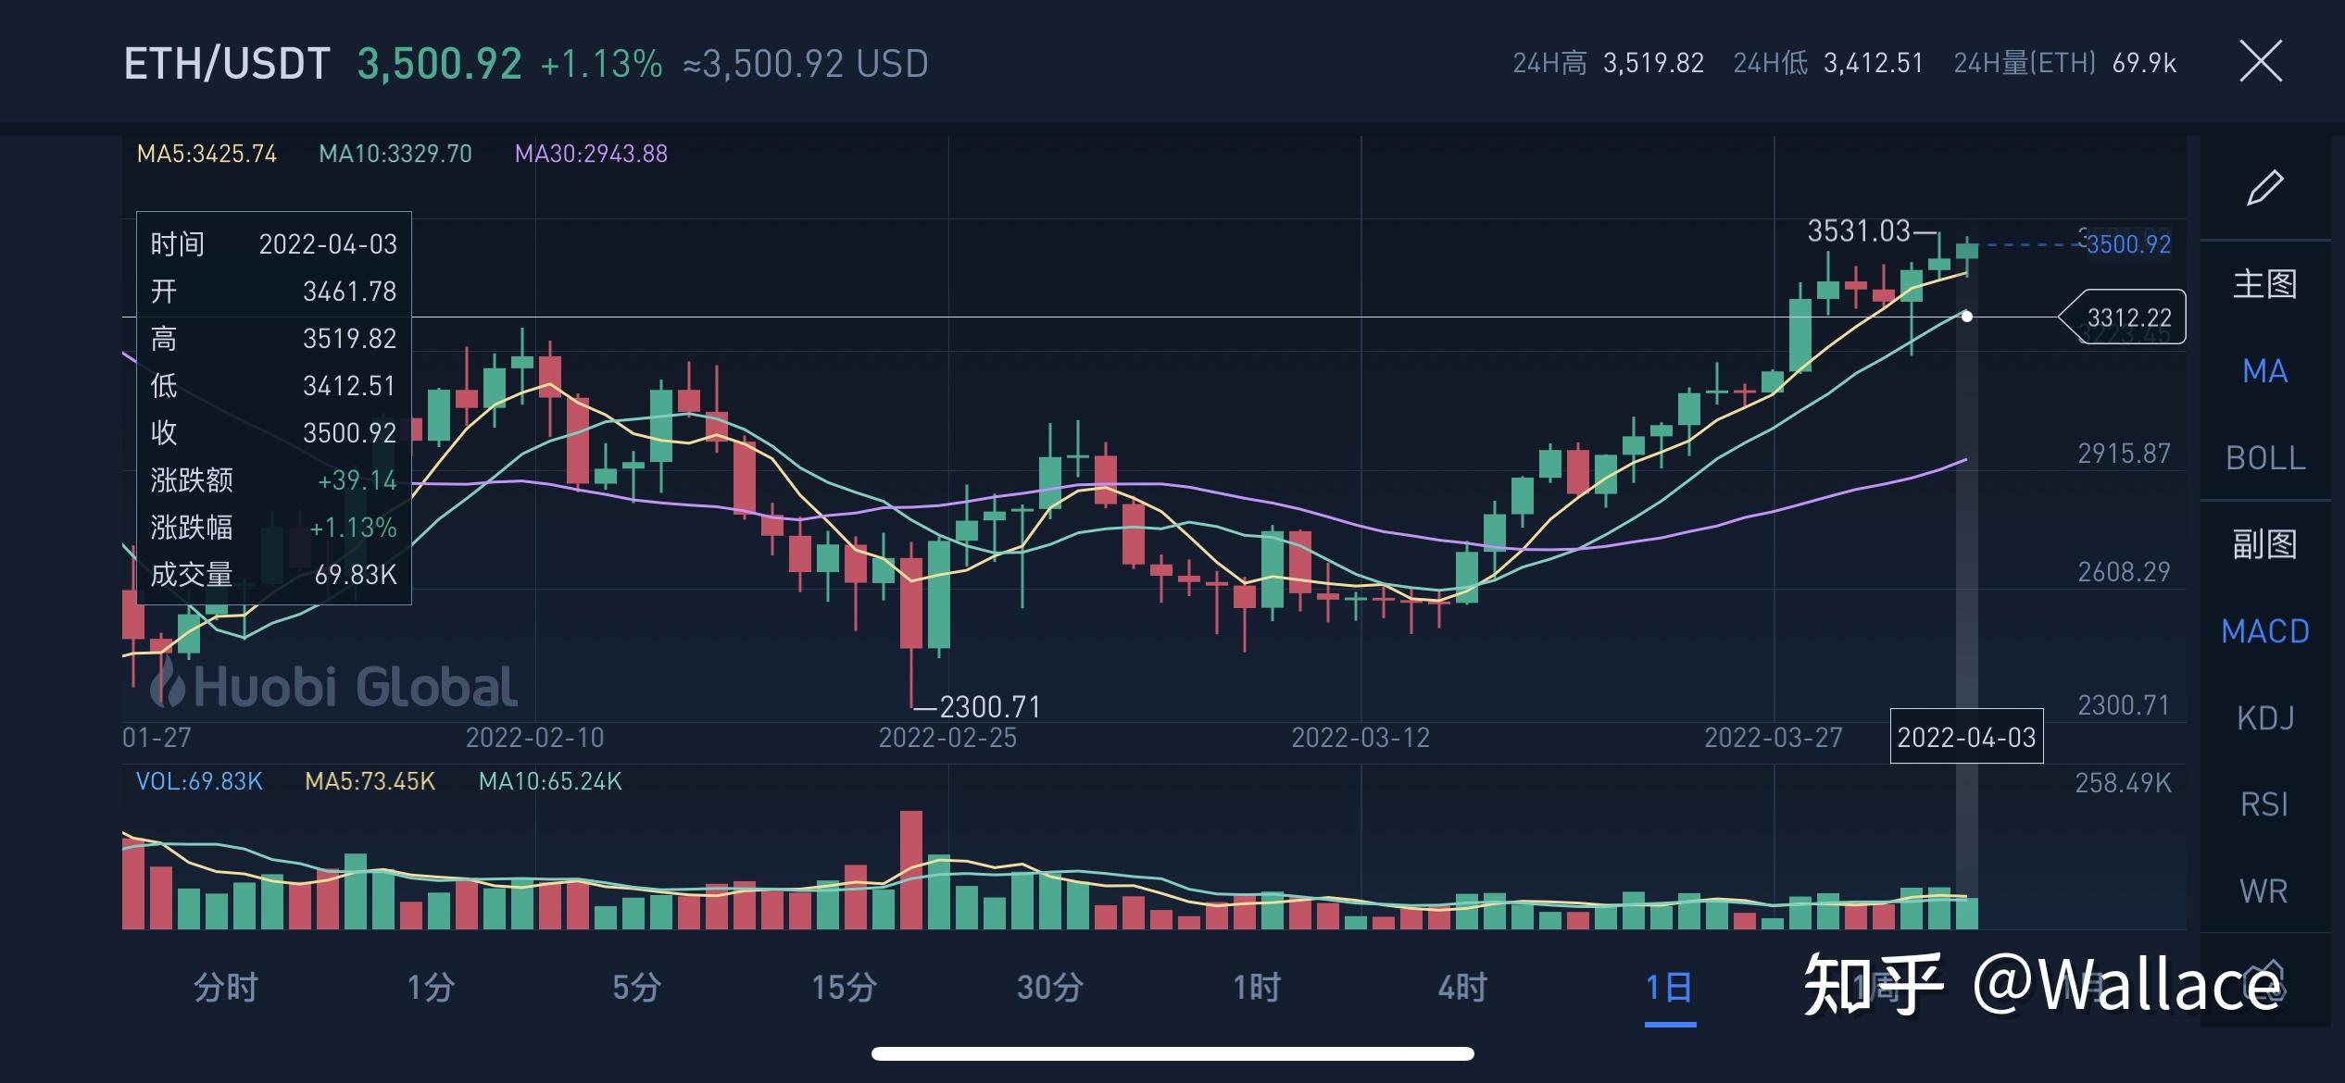2345x1083 pixels.
Task: Click the Huobi Global logo
Action: [x=331, y=686]
